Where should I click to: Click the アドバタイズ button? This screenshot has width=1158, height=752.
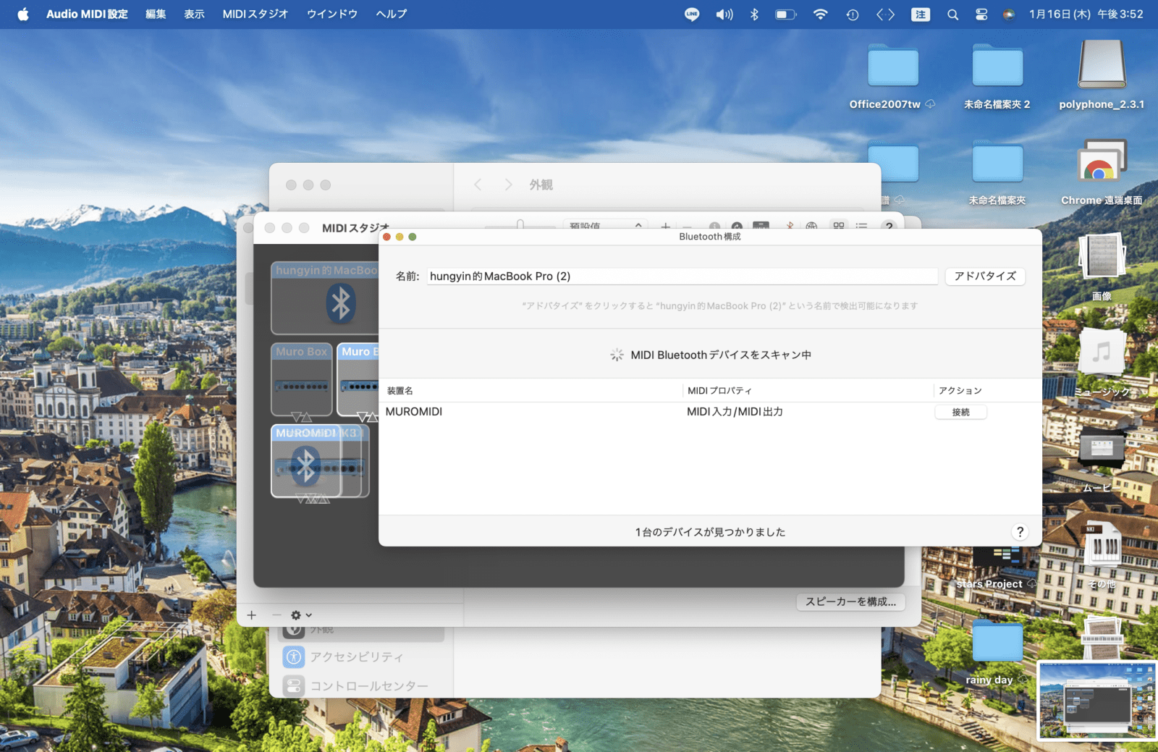click(x=984, y=276)
